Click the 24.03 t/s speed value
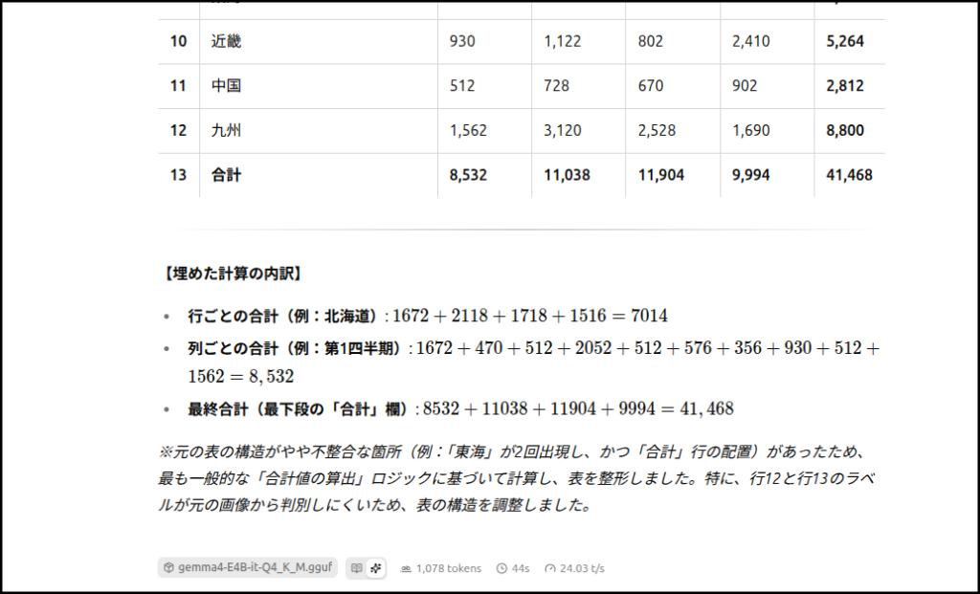 [584, 568]
